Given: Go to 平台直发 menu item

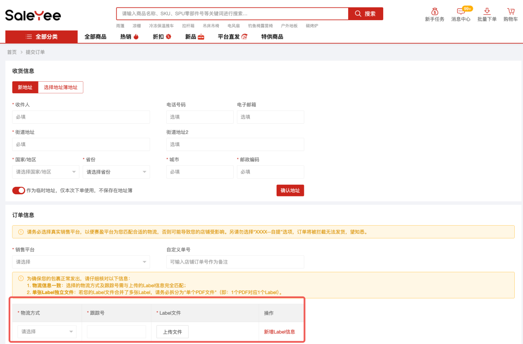Looking at the screenshot, I should (232, 37).
